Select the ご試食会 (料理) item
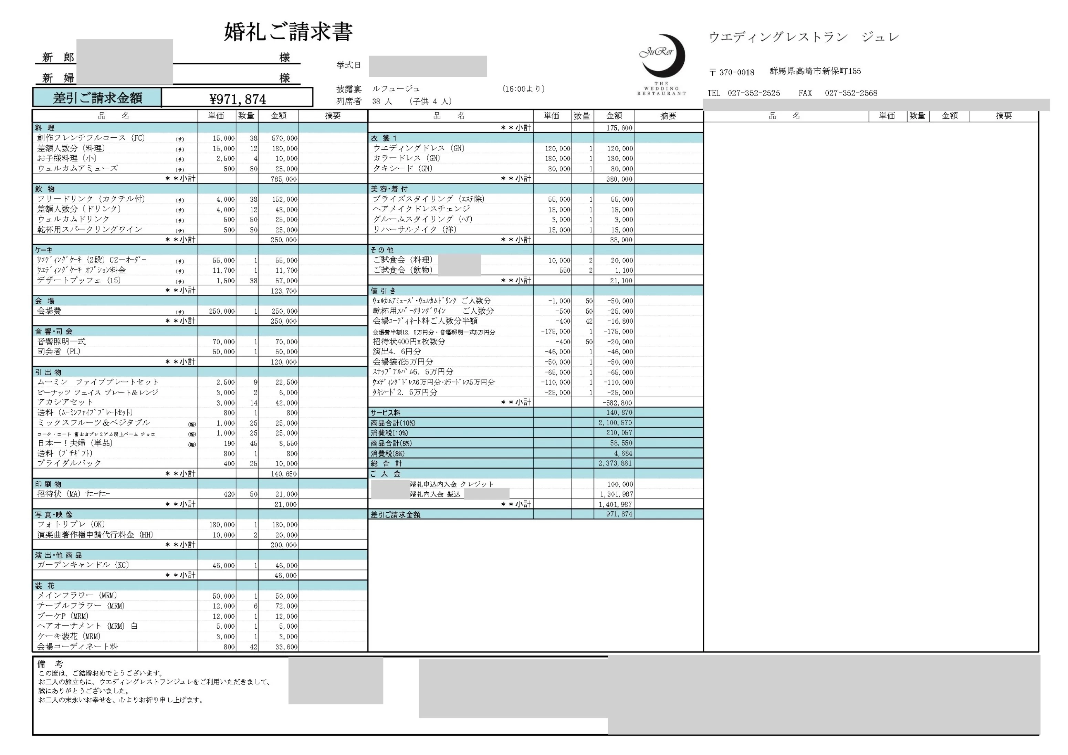The width and height of the screenshot is (1068, 755). coord(403,260)
